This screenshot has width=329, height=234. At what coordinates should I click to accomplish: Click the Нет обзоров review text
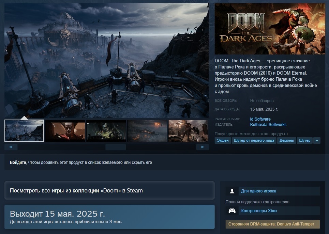262,101
